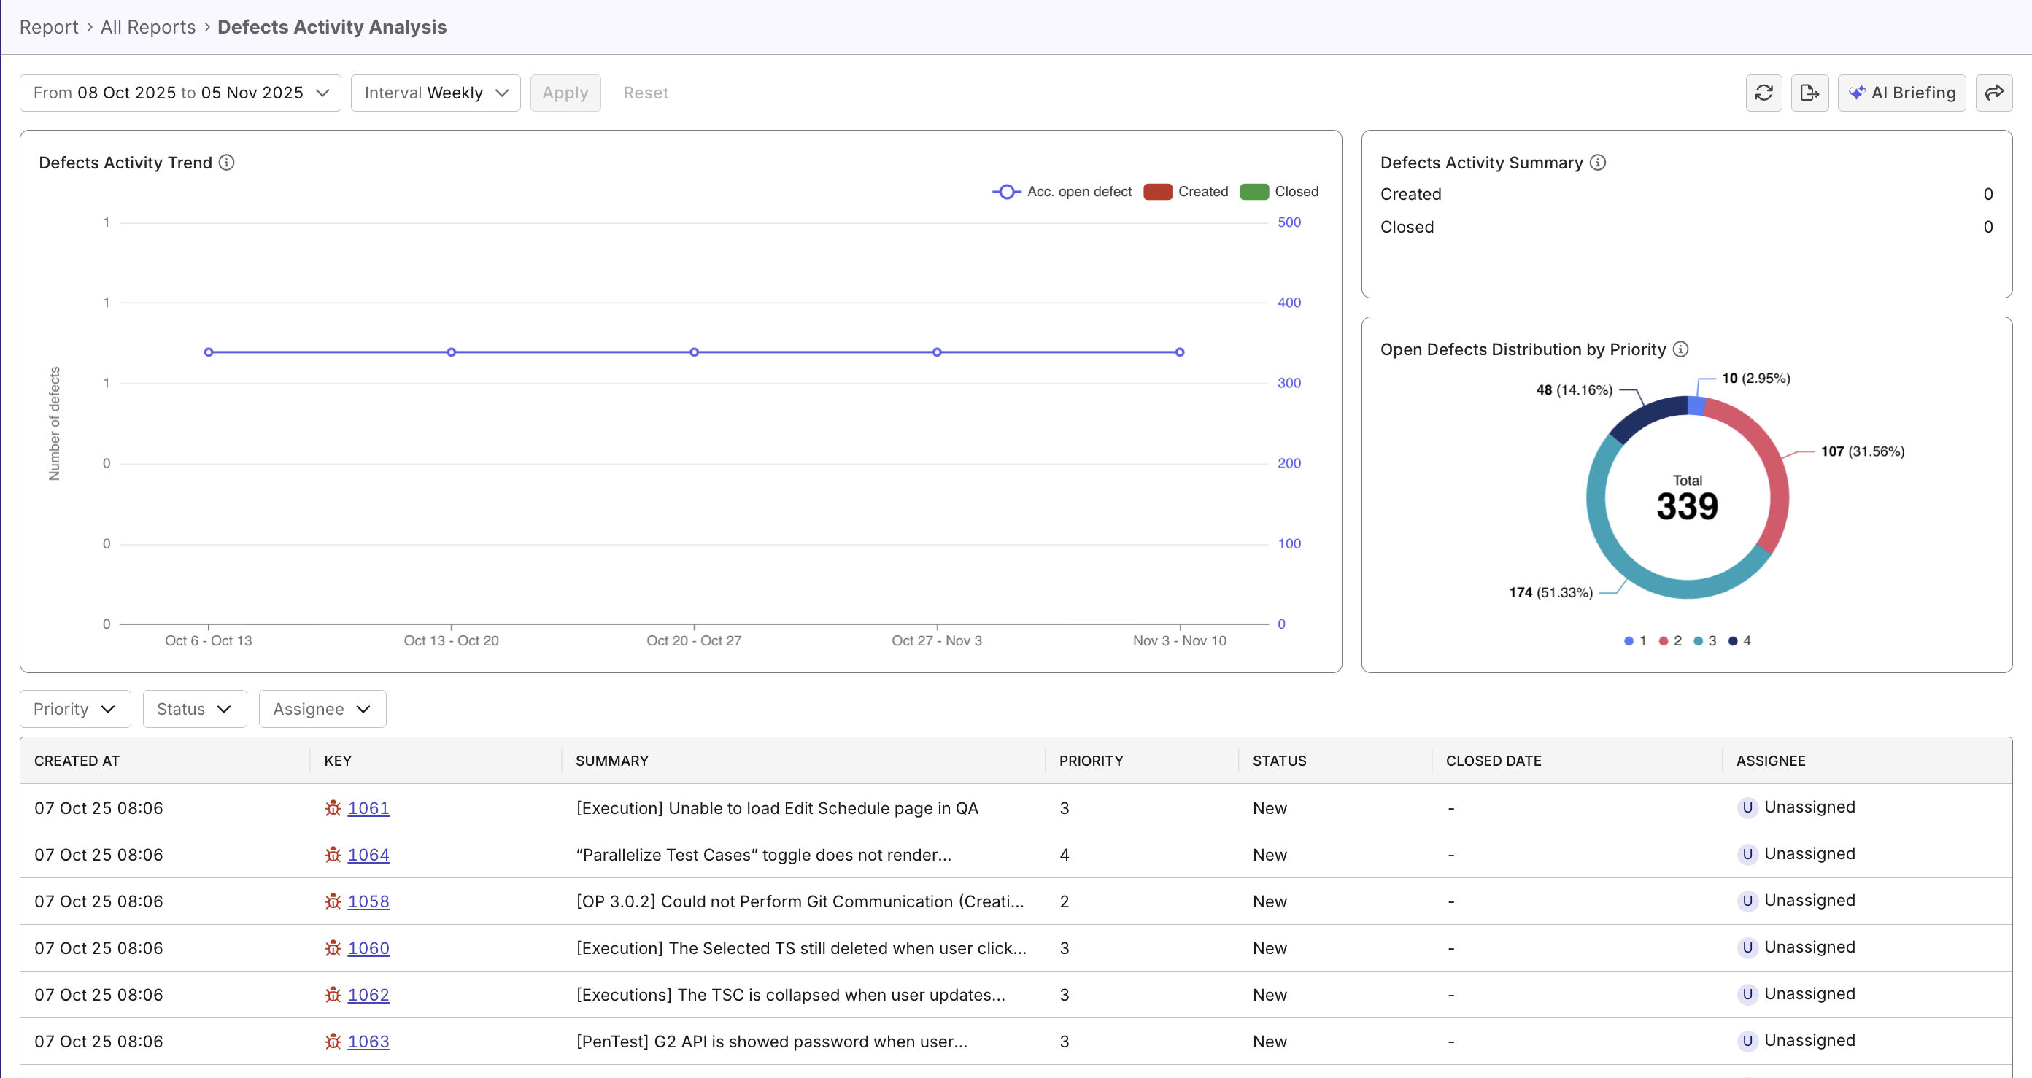
Task: Export the Defects Activity report
Action: (x=1809, y=93)
